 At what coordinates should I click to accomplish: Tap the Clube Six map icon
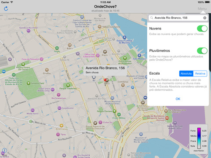click(x=100, y=122)
